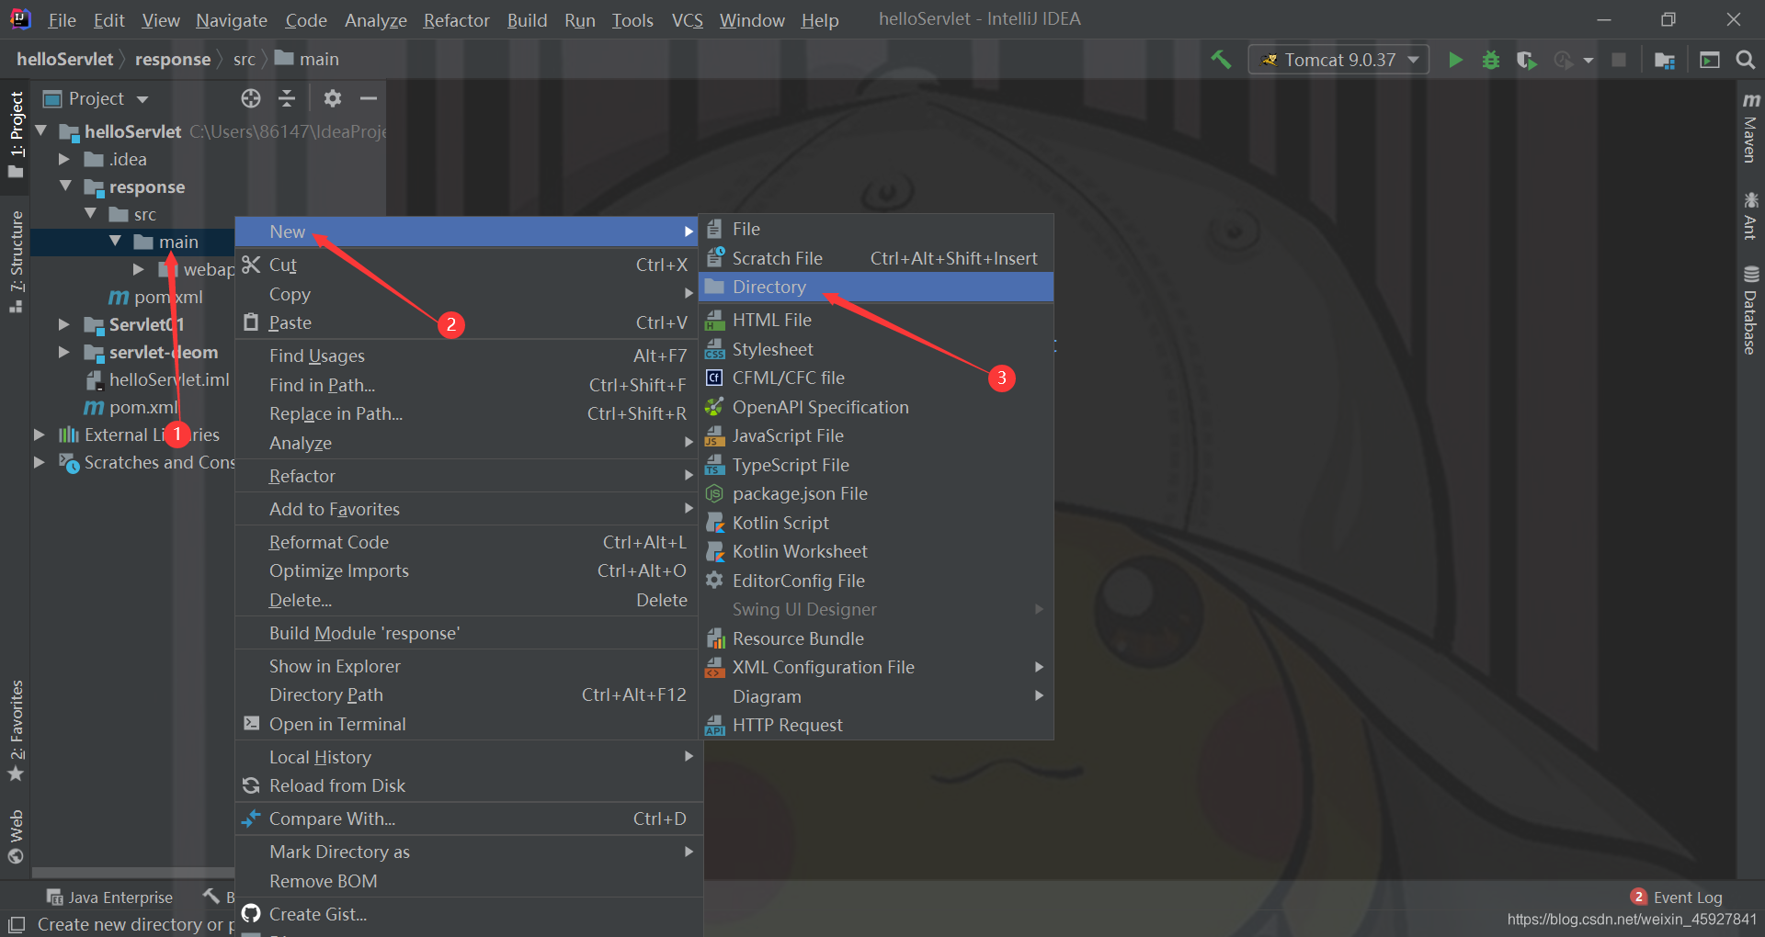Choose HTML File in New submenu

click(x=876, y=320)
